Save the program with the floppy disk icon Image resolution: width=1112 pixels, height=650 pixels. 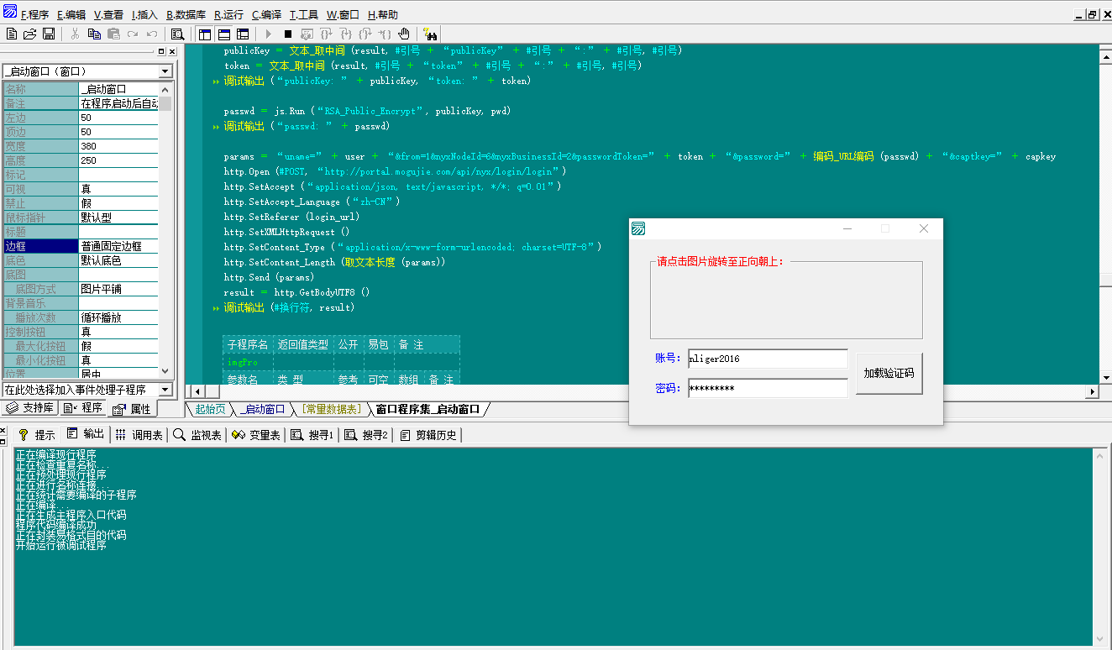click(x=49, y=34)
